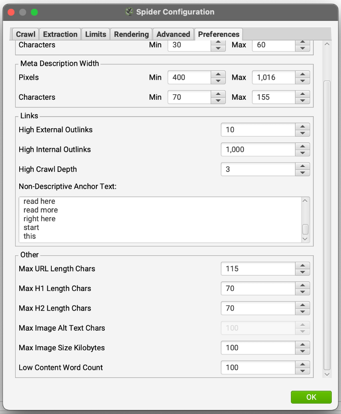Increase Meta Description Characters Max value
341x414 pixels.
(302, 94)
